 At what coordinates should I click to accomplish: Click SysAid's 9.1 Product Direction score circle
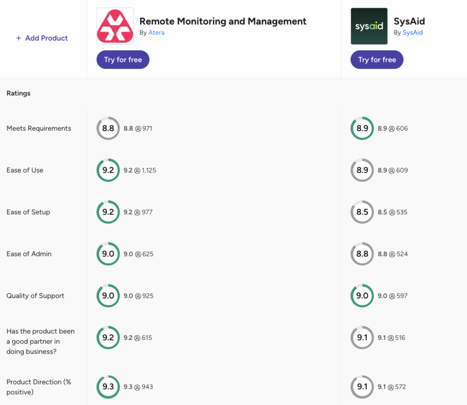point(362,387)
